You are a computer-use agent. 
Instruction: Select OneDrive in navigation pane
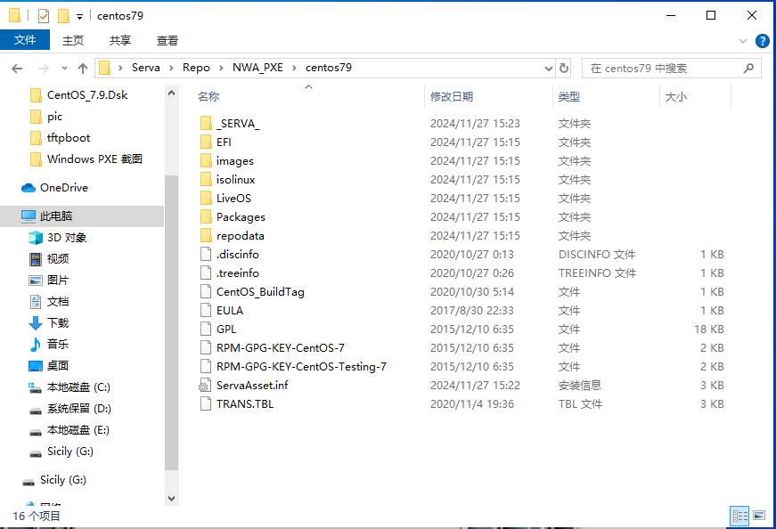[63, 188]
